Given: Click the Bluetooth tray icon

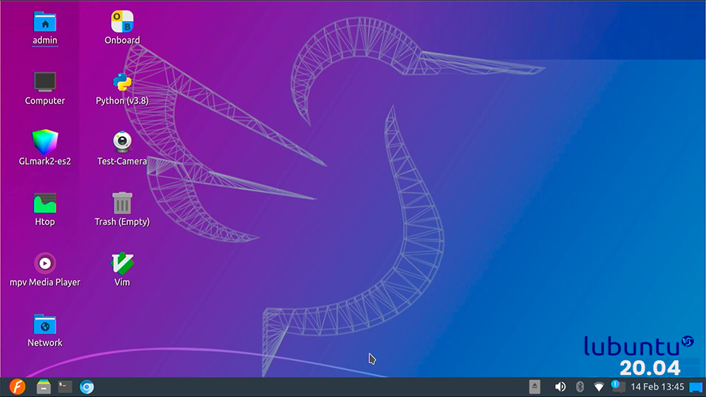Looking at the screenshot, I should click(x=580, y=386).
